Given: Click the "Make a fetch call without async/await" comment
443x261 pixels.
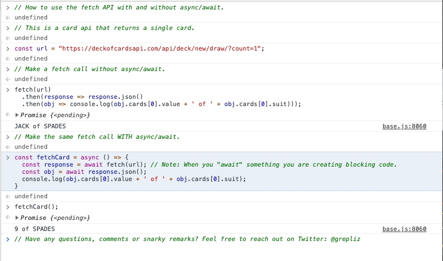Looking at the screenshot, I should coord(89,69).
